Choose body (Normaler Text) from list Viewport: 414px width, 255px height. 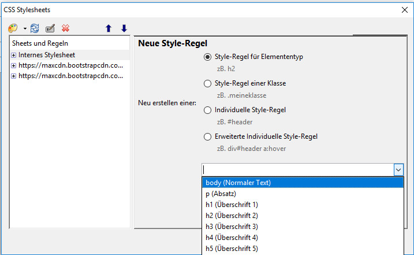coord(303,183)
